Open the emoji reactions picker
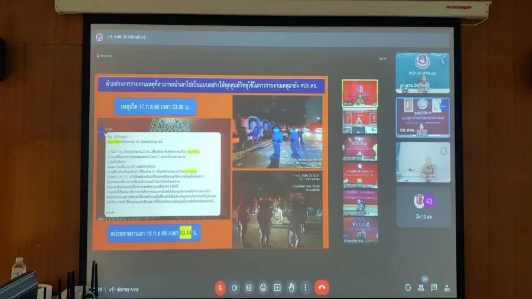 (x=263, y=287)
